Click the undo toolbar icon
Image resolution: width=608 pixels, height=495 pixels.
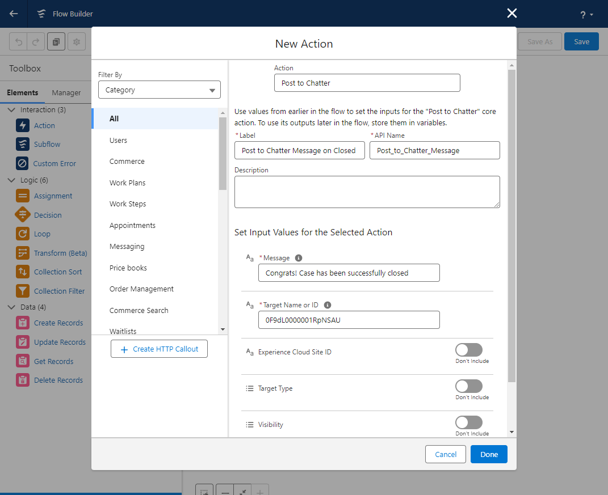pyautogui.click(x=18, y=41)
